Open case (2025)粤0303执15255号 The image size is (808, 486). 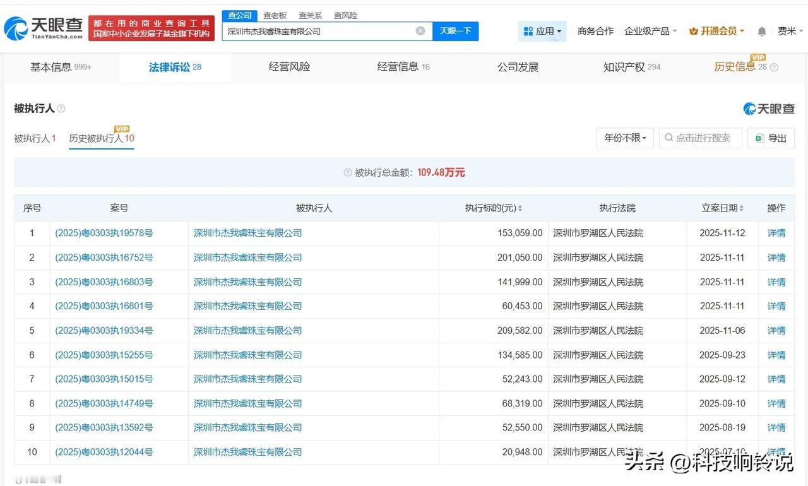point(104,355)
